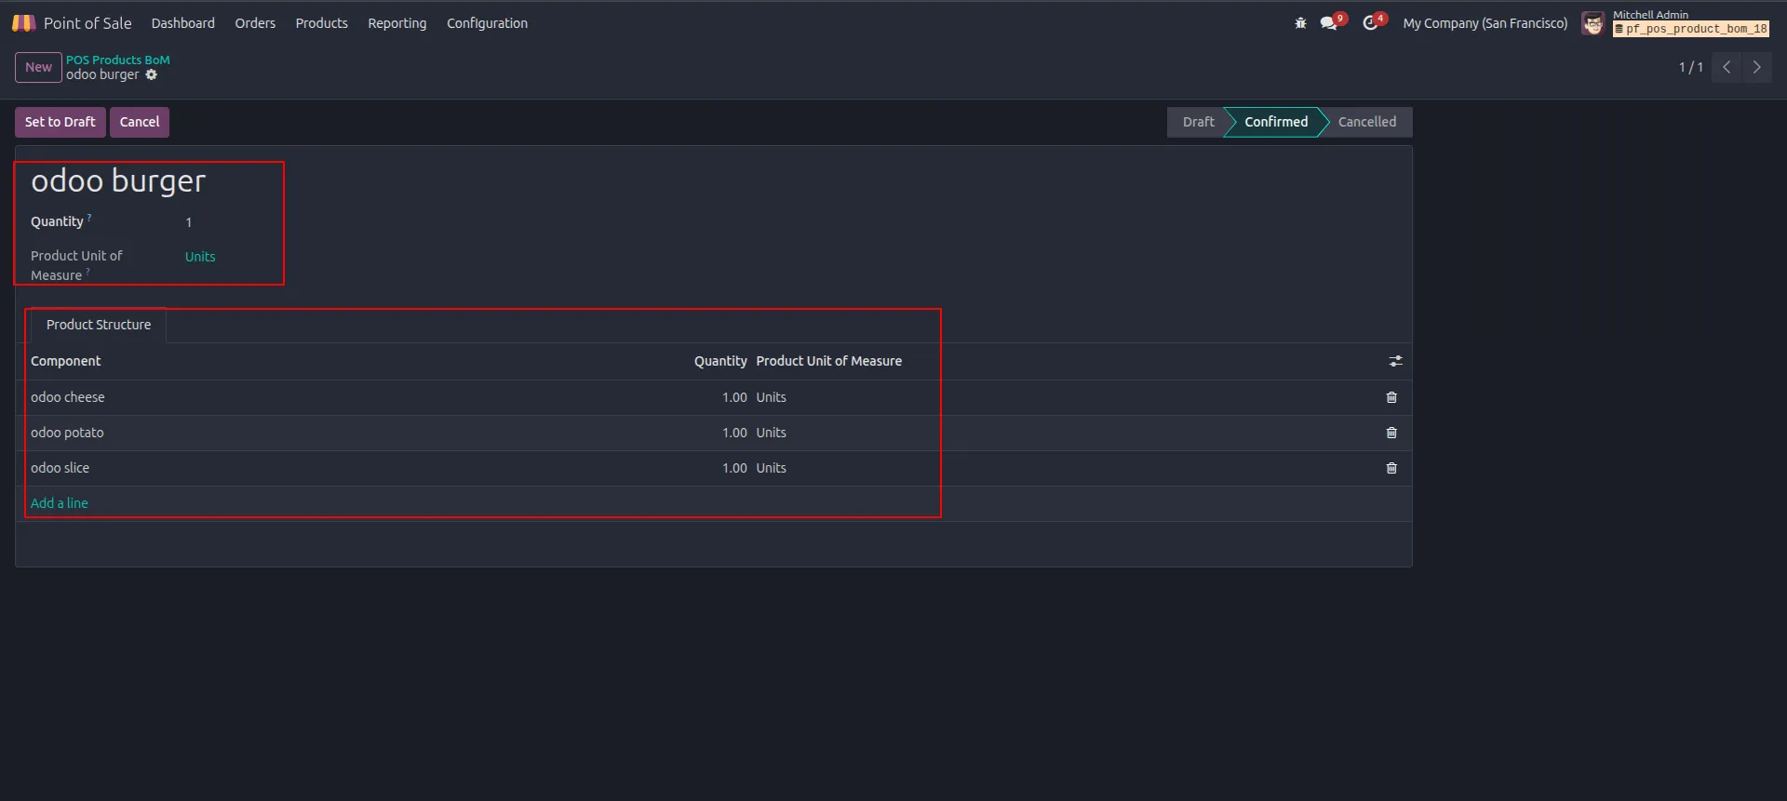Go to the previous record arrow
Screen dimensions: 1787x801
coord(1727,67)
